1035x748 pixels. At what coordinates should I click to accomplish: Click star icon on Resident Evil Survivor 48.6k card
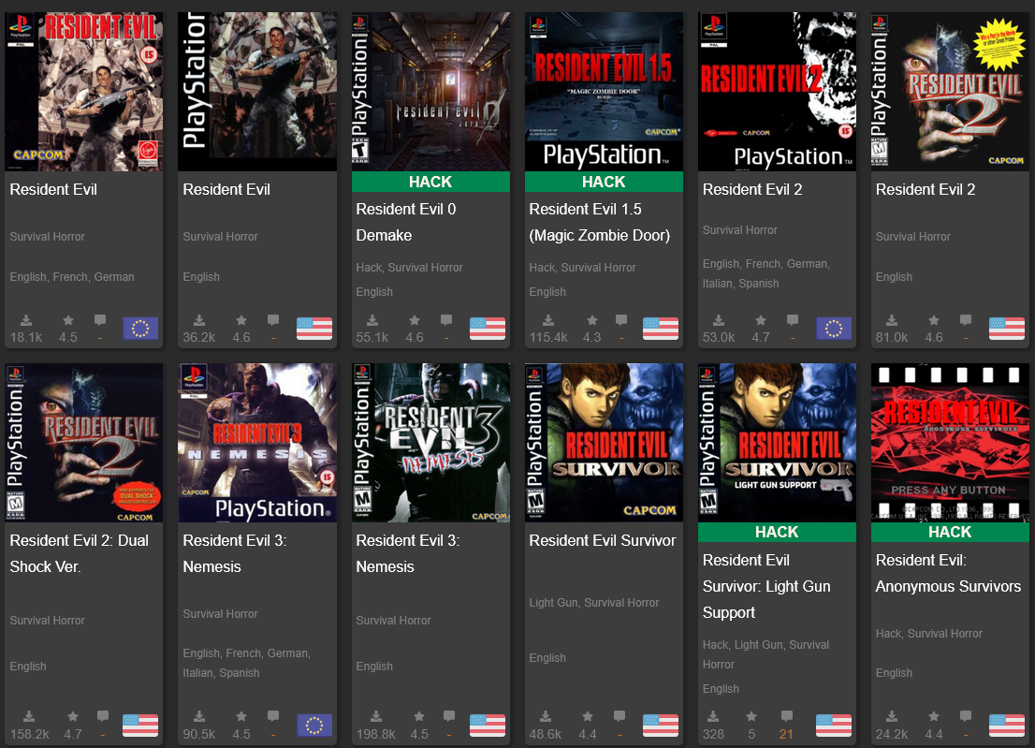[x=588, y=716]
